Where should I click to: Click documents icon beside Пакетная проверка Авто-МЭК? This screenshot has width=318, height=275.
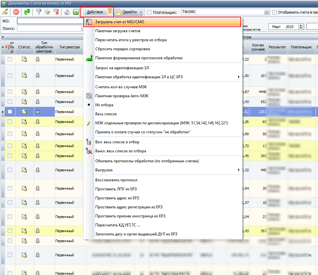pos(89,96)
